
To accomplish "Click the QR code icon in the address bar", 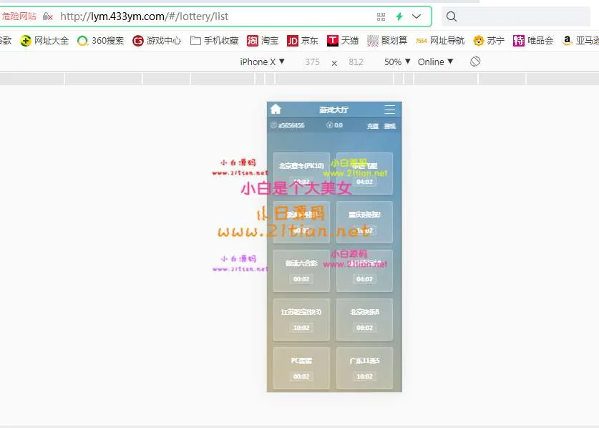I will pyautogui.click(x=381, y=16).
